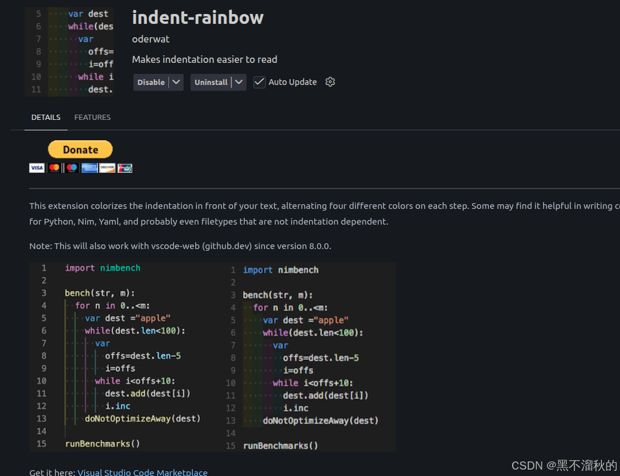Click the 'Note: This will also work with vscode-web' text
The height and width of the screenshot is (476, 620).
(x=180, y=246)
